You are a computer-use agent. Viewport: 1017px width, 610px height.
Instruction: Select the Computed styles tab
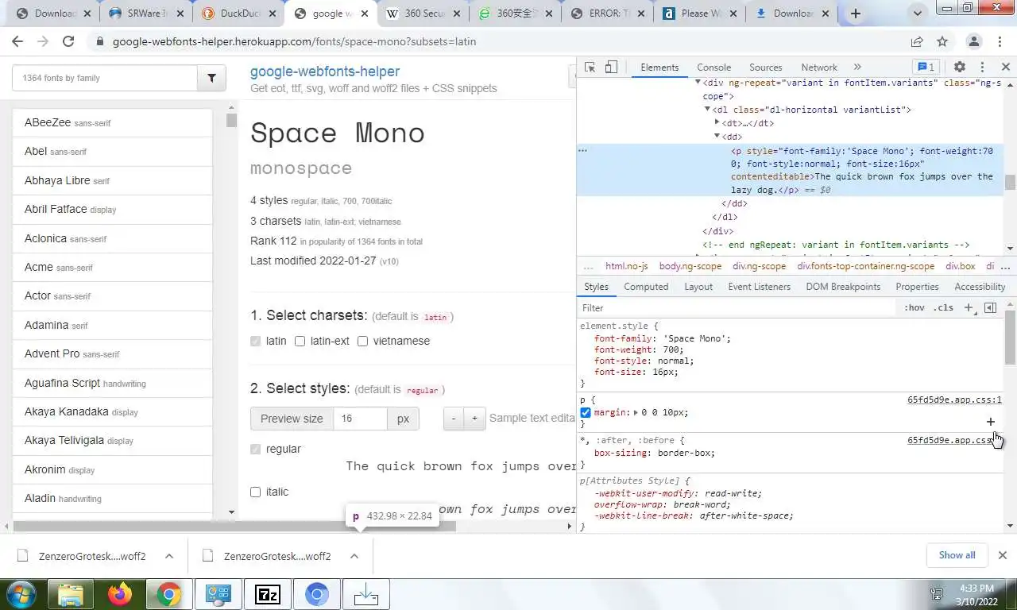click(x=646, y=287)
